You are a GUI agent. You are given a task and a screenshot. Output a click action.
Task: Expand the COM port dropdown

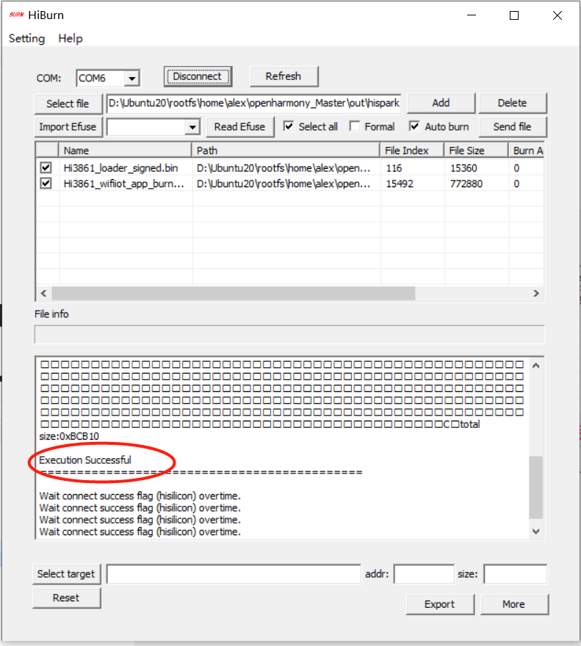[132, 79]
